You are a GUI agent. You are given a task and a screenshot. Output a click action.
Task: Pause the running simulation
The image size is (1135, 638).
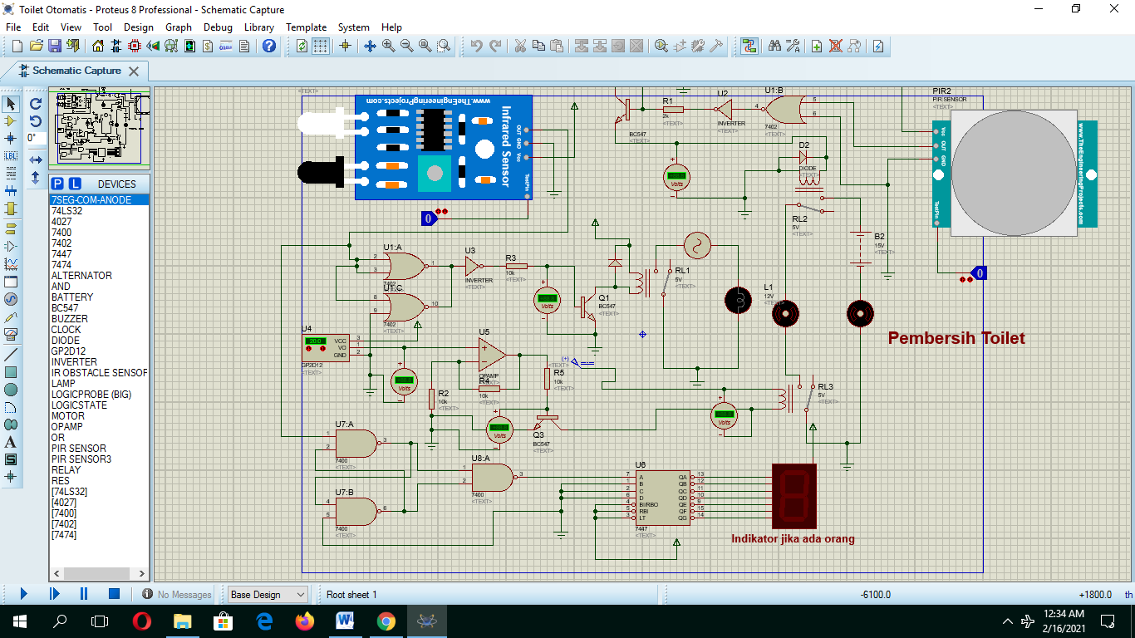[x=84, y=594]
